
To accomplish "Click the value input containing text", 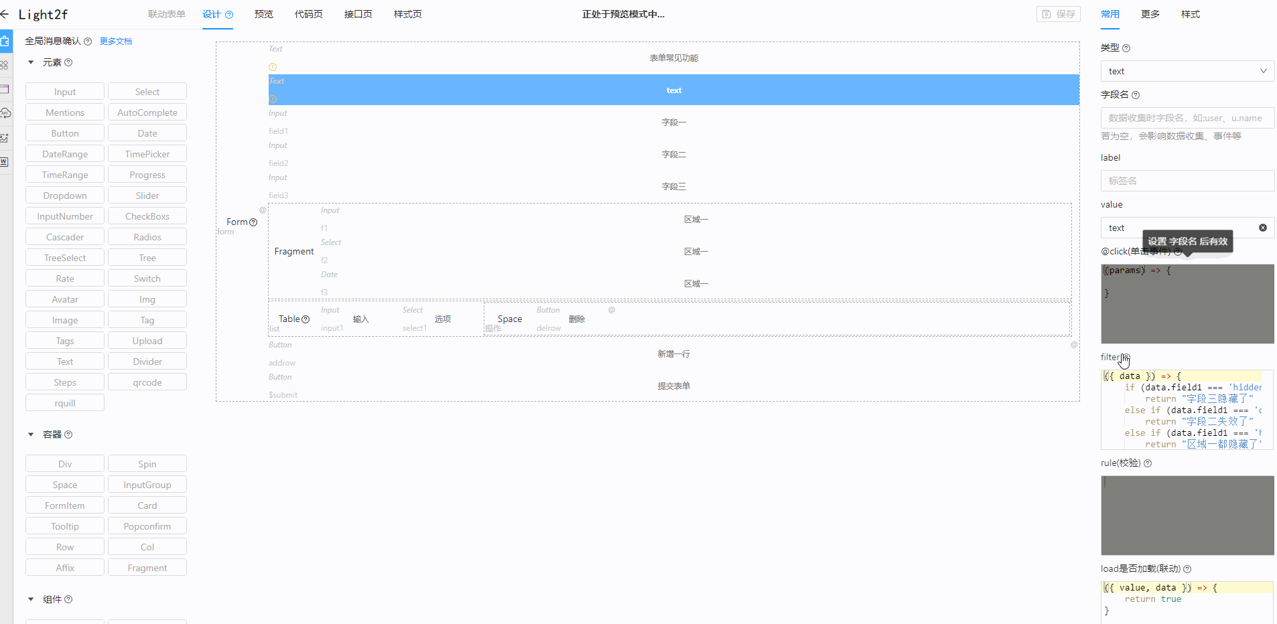I will 1187,228.
